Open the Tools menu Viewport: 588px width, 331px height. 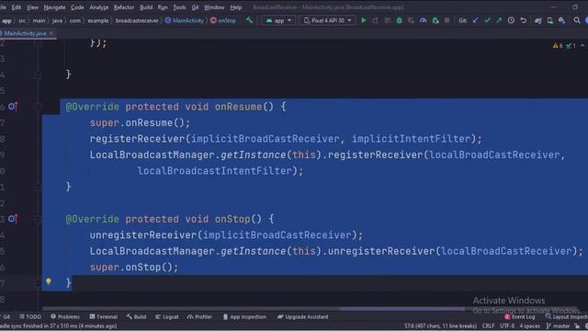pos(179,7)
